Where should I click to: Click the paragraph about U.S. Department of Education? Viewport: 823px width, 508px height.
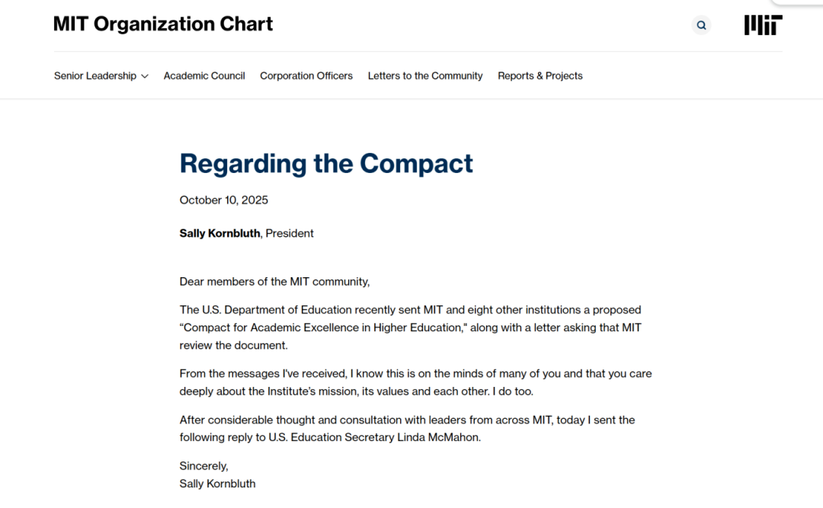pos(411,327)
